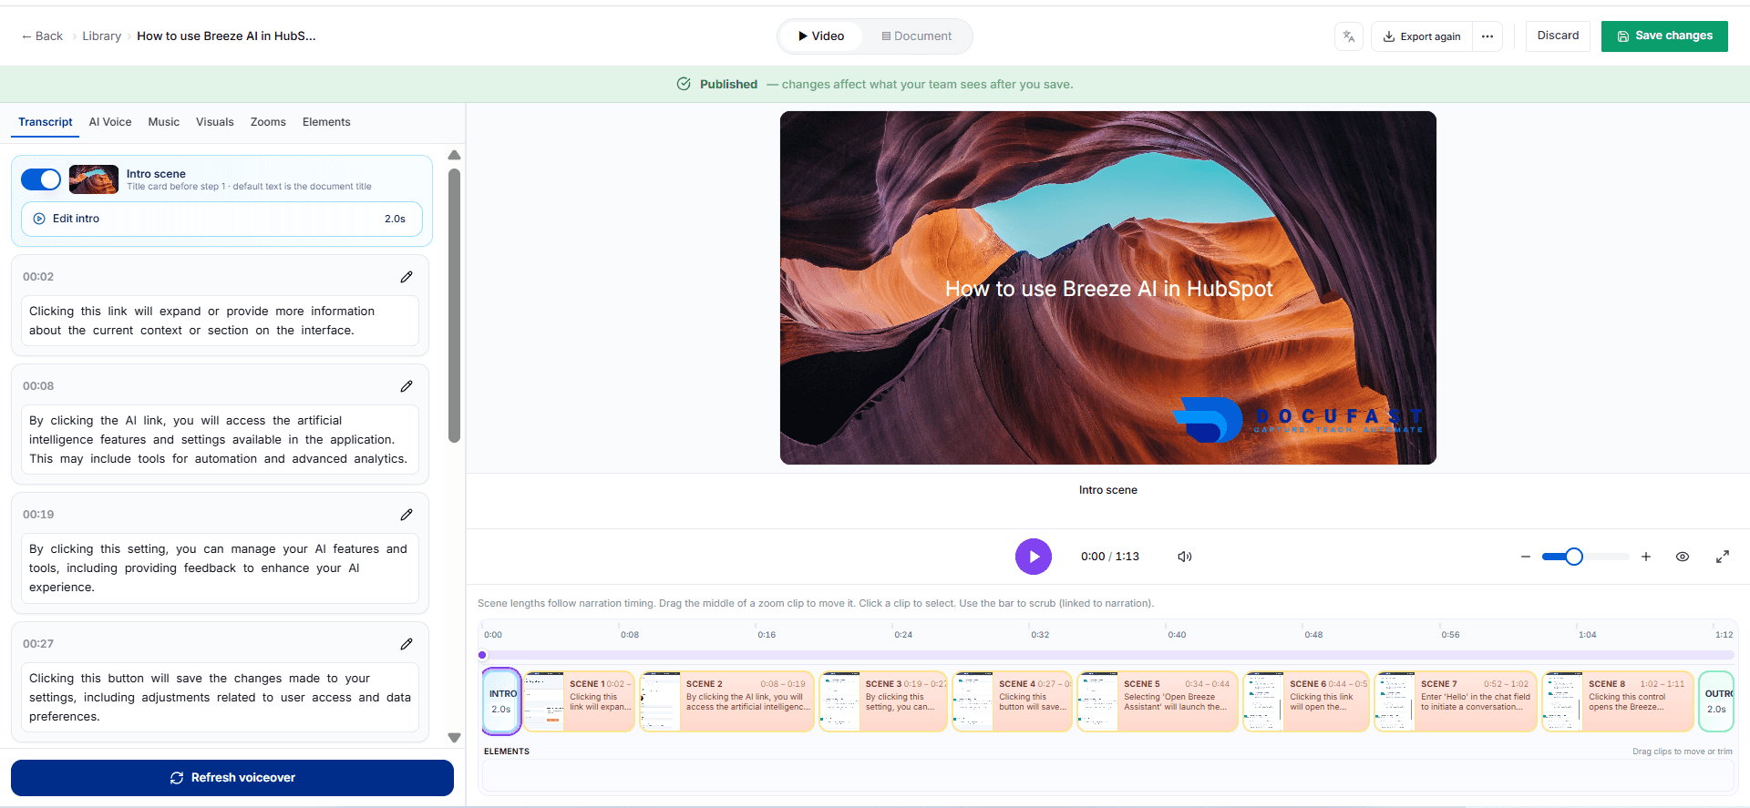The width and height of the screenshot is (1750, 808).
Task: Open the Library breadcrumb
Action: click(x=101, y=36)
